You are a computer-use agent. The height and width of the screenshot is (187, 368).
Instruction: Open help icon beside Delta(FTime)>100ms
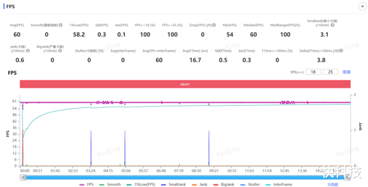point(341,50)
